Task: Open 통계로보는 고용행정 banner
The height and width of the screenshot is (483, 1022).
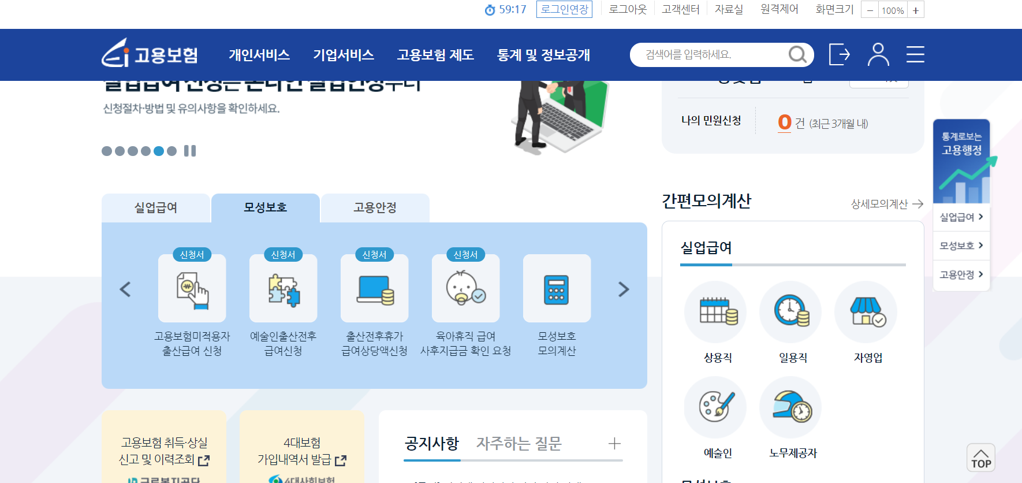Action: tap(961, 161)
